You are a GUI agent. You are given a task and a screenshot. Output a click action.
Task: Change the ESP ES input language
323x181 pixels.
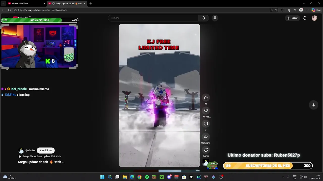coord(295,177)
